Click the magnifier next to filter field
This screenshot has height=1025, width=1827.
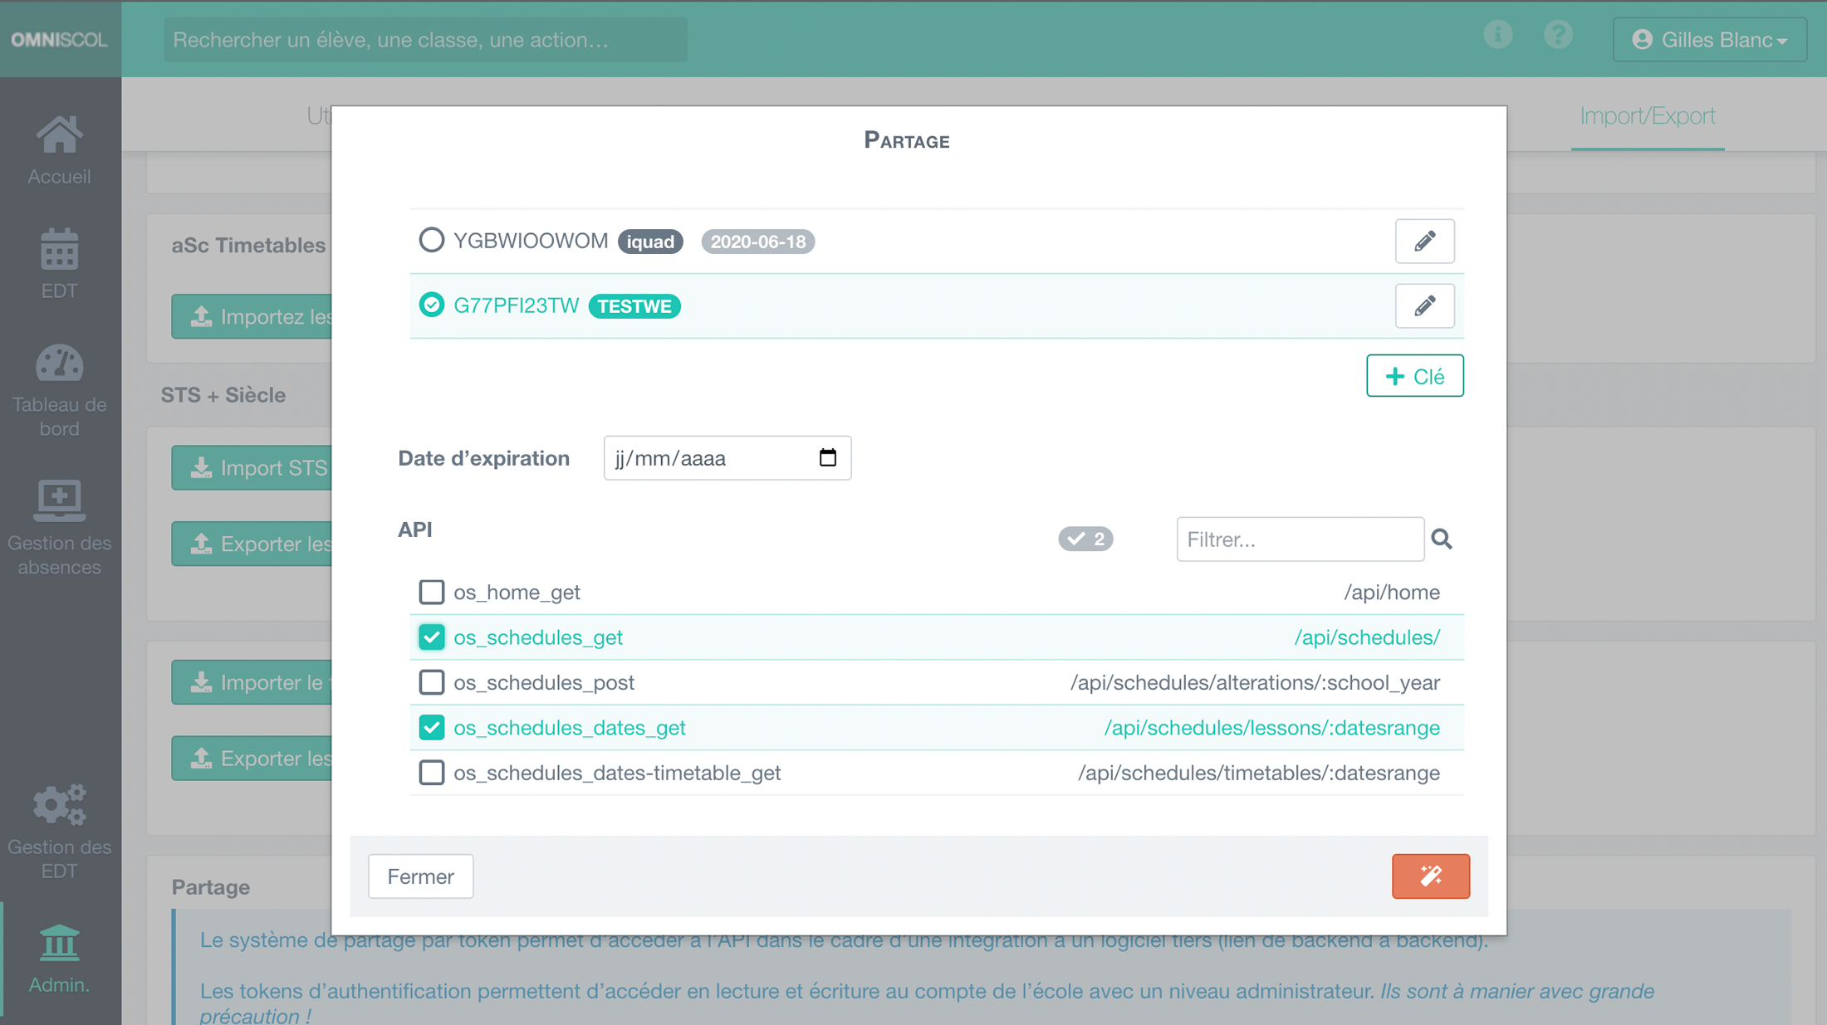(1442, 539)
